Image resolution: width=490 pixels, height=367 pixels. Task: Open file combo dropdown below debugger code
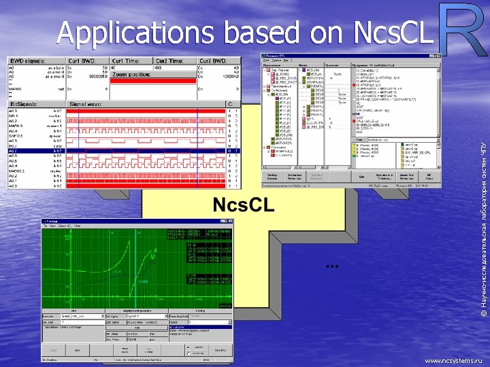tap(438, 140)
